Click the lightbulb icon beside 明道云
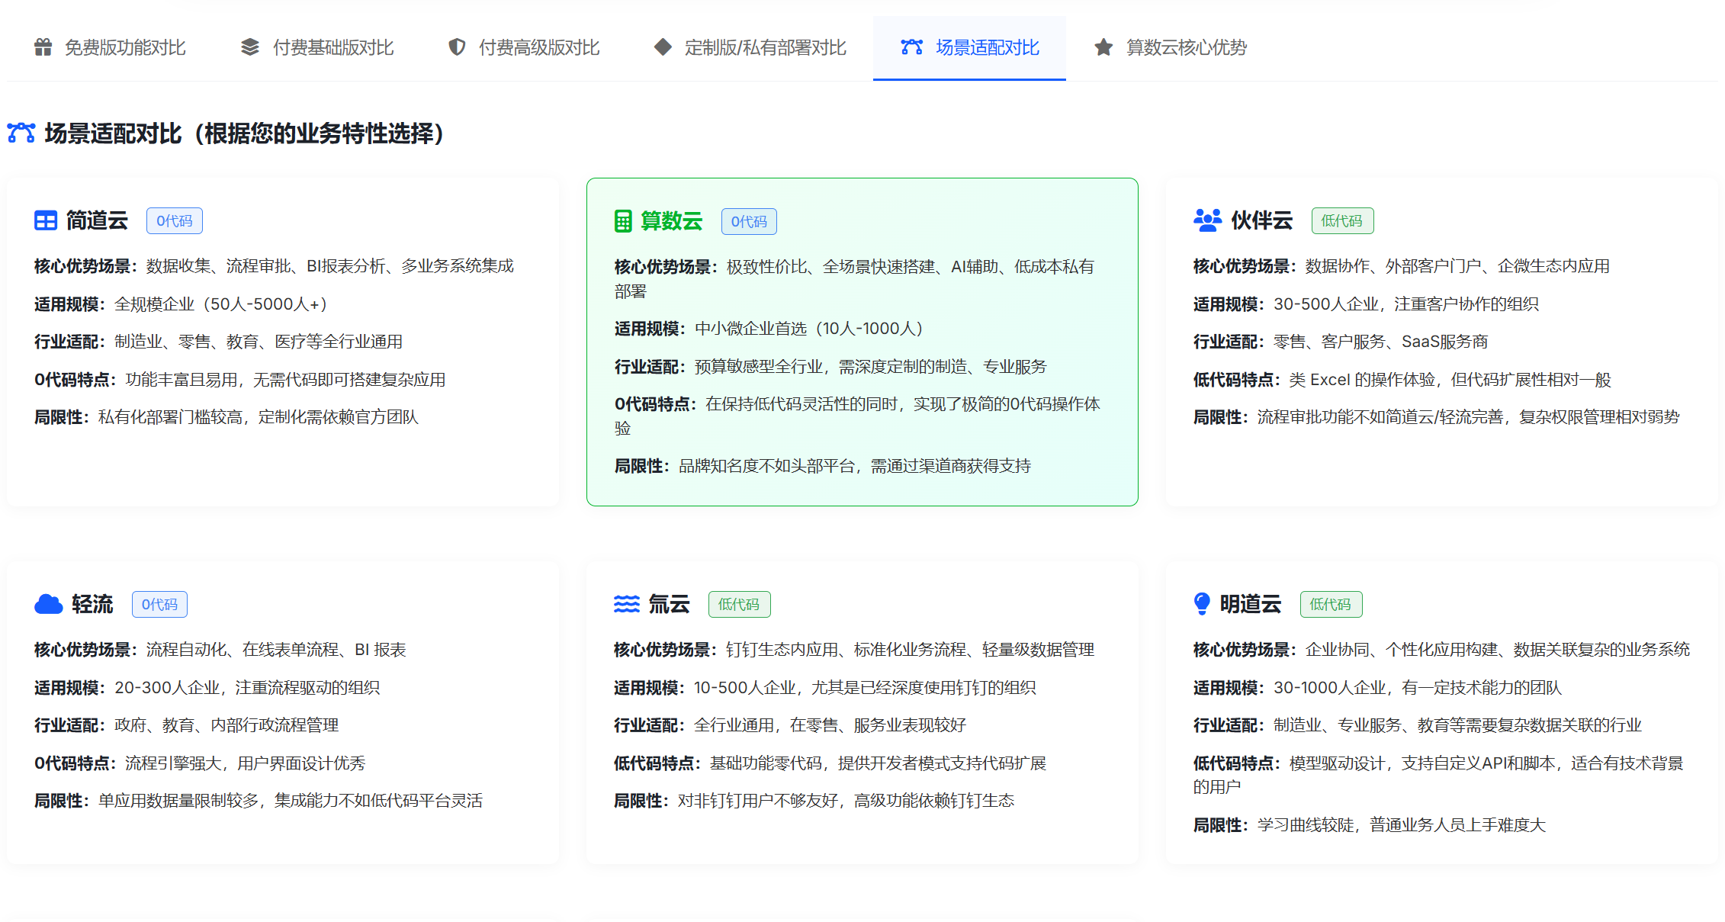 [x=1202, y=604]
